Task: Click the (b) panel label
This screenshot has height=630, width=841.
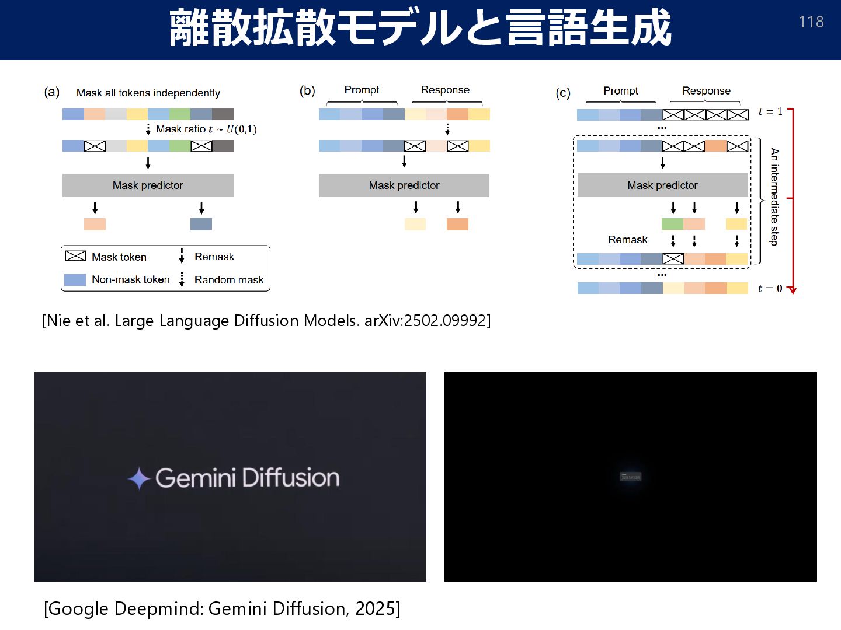Action: coord(307,91)
